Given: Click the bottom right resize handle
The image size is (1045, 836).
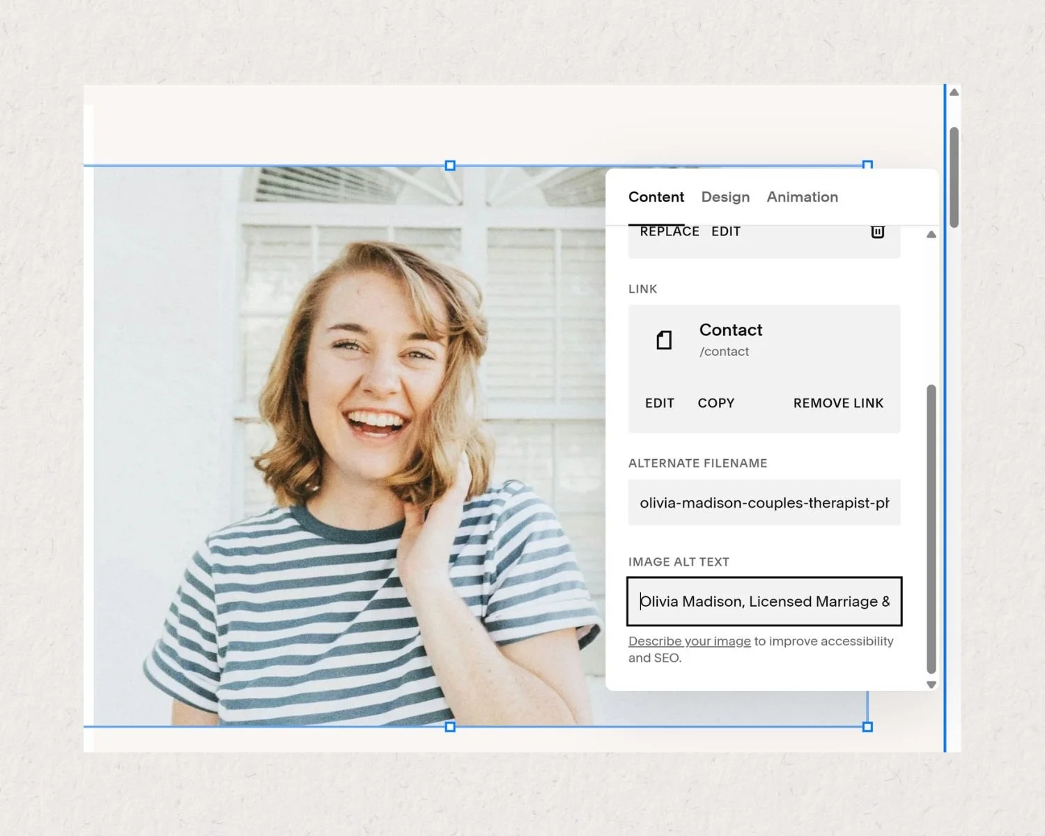Looking at the screenshot, I should (867, 727).
